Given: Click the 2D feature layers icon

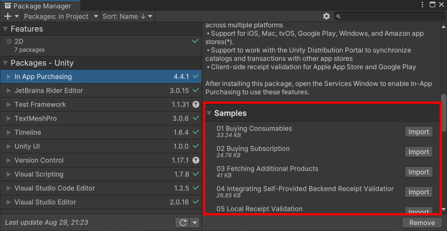Looking at the screenshot, I should (x=8, y=42).
